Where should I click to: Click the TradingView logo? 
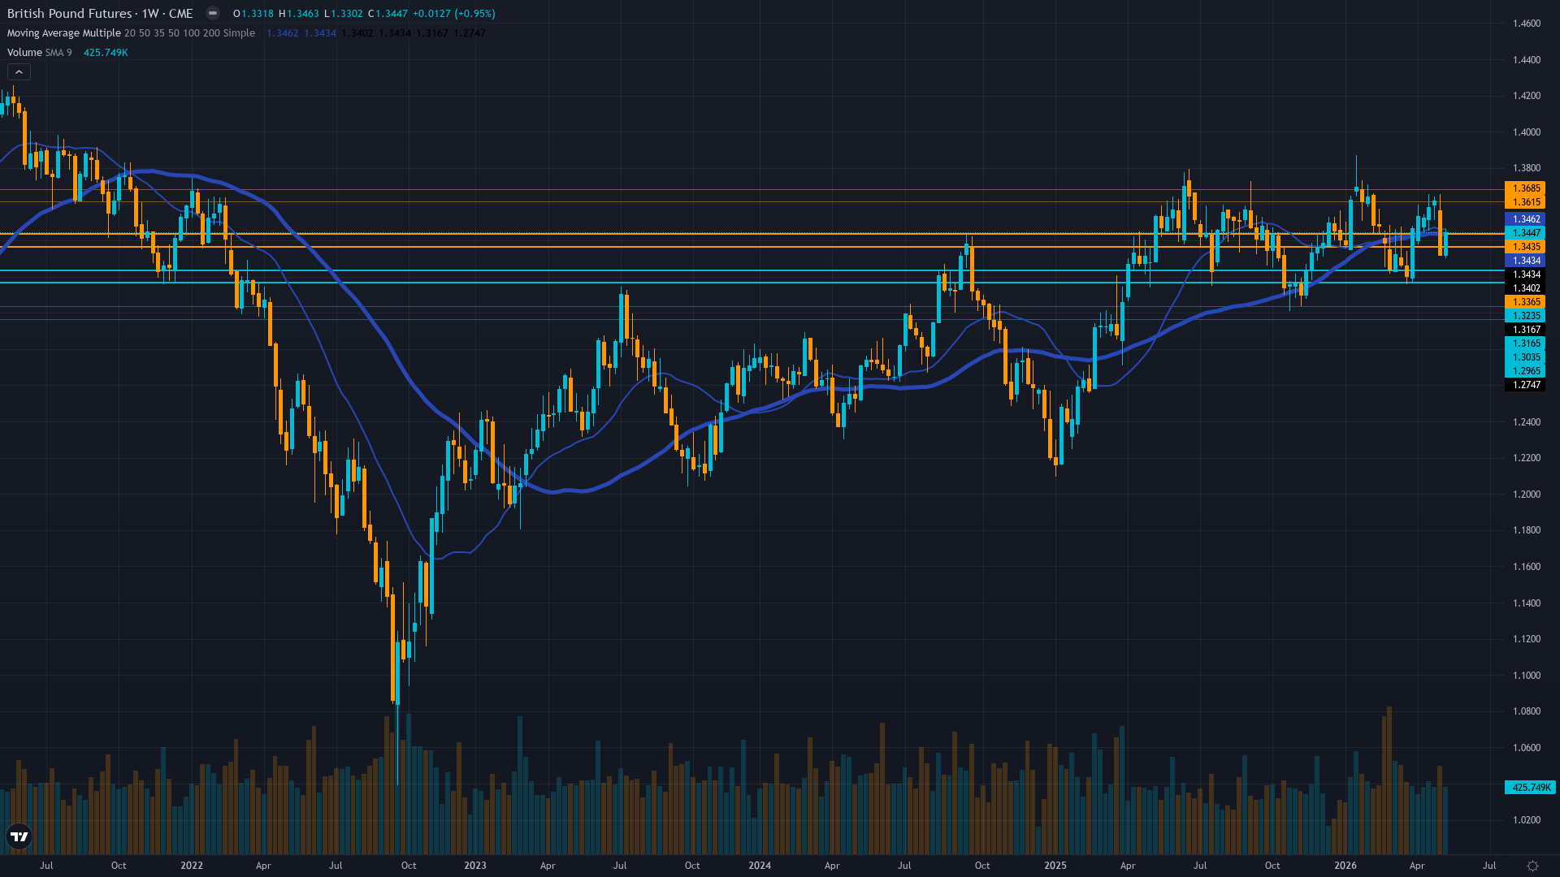[x=19, y=836]
